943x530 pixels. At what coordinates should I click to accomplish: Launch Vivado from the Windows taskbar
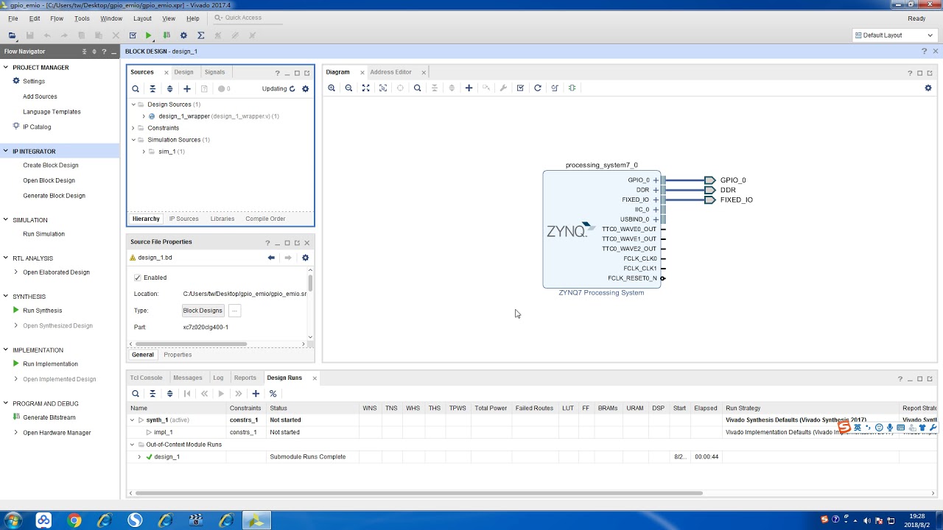coord(256,520)
